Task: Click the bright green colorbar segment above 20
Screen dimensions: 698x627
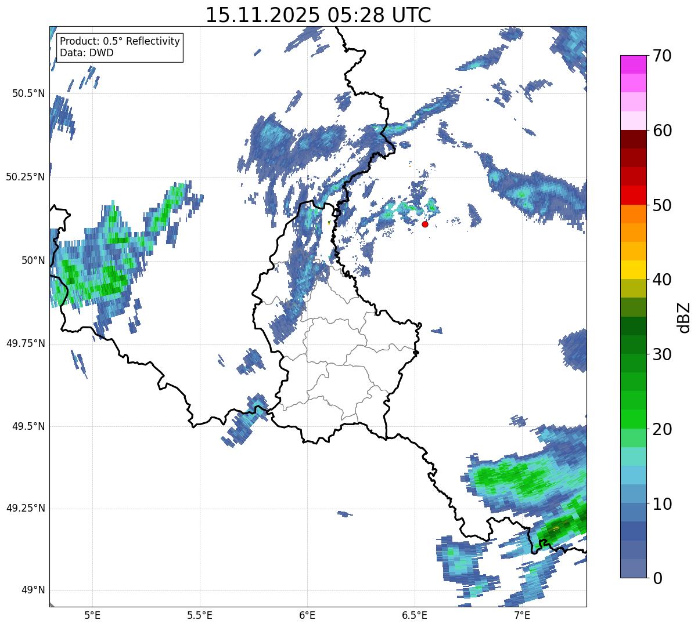Action: pyautogui.click(x=633, y=419)
